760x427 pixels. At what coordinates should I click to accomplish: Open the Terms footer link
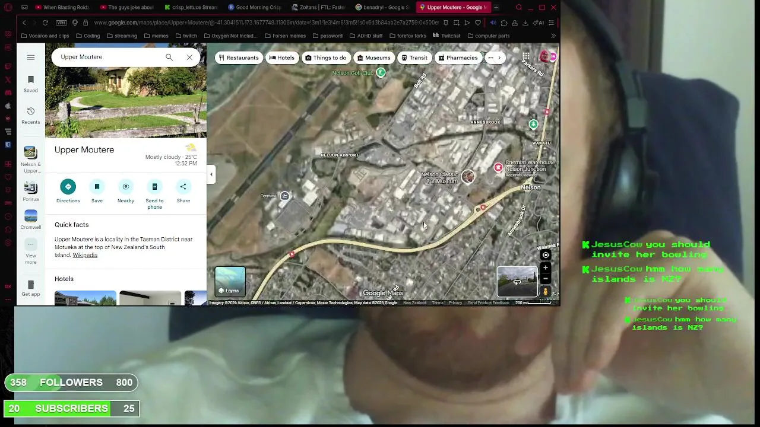click(x=438, y=303)
